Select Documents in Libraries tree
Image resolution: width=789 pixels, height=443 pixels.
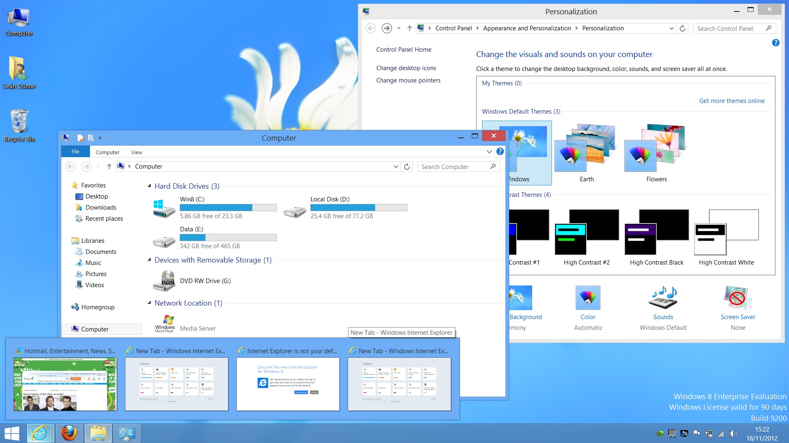coord(101,252)
